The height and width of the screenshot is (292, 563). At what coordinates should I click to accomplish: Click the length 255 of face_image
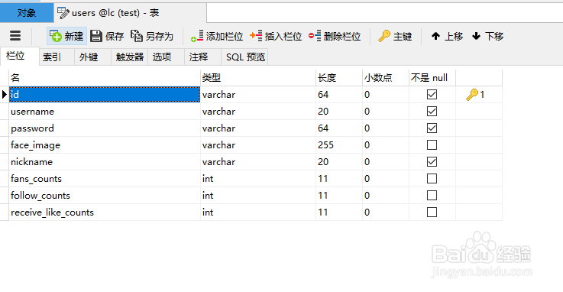coord(339,145)
